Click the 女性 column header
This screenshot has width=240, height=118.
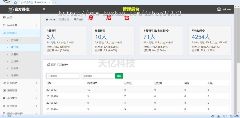210,83
